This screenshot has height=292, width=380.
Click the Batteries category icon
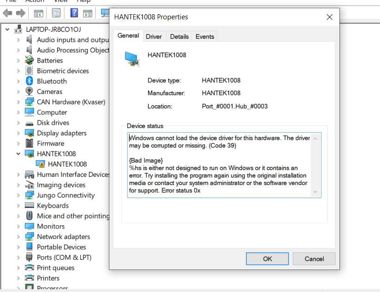30,60
